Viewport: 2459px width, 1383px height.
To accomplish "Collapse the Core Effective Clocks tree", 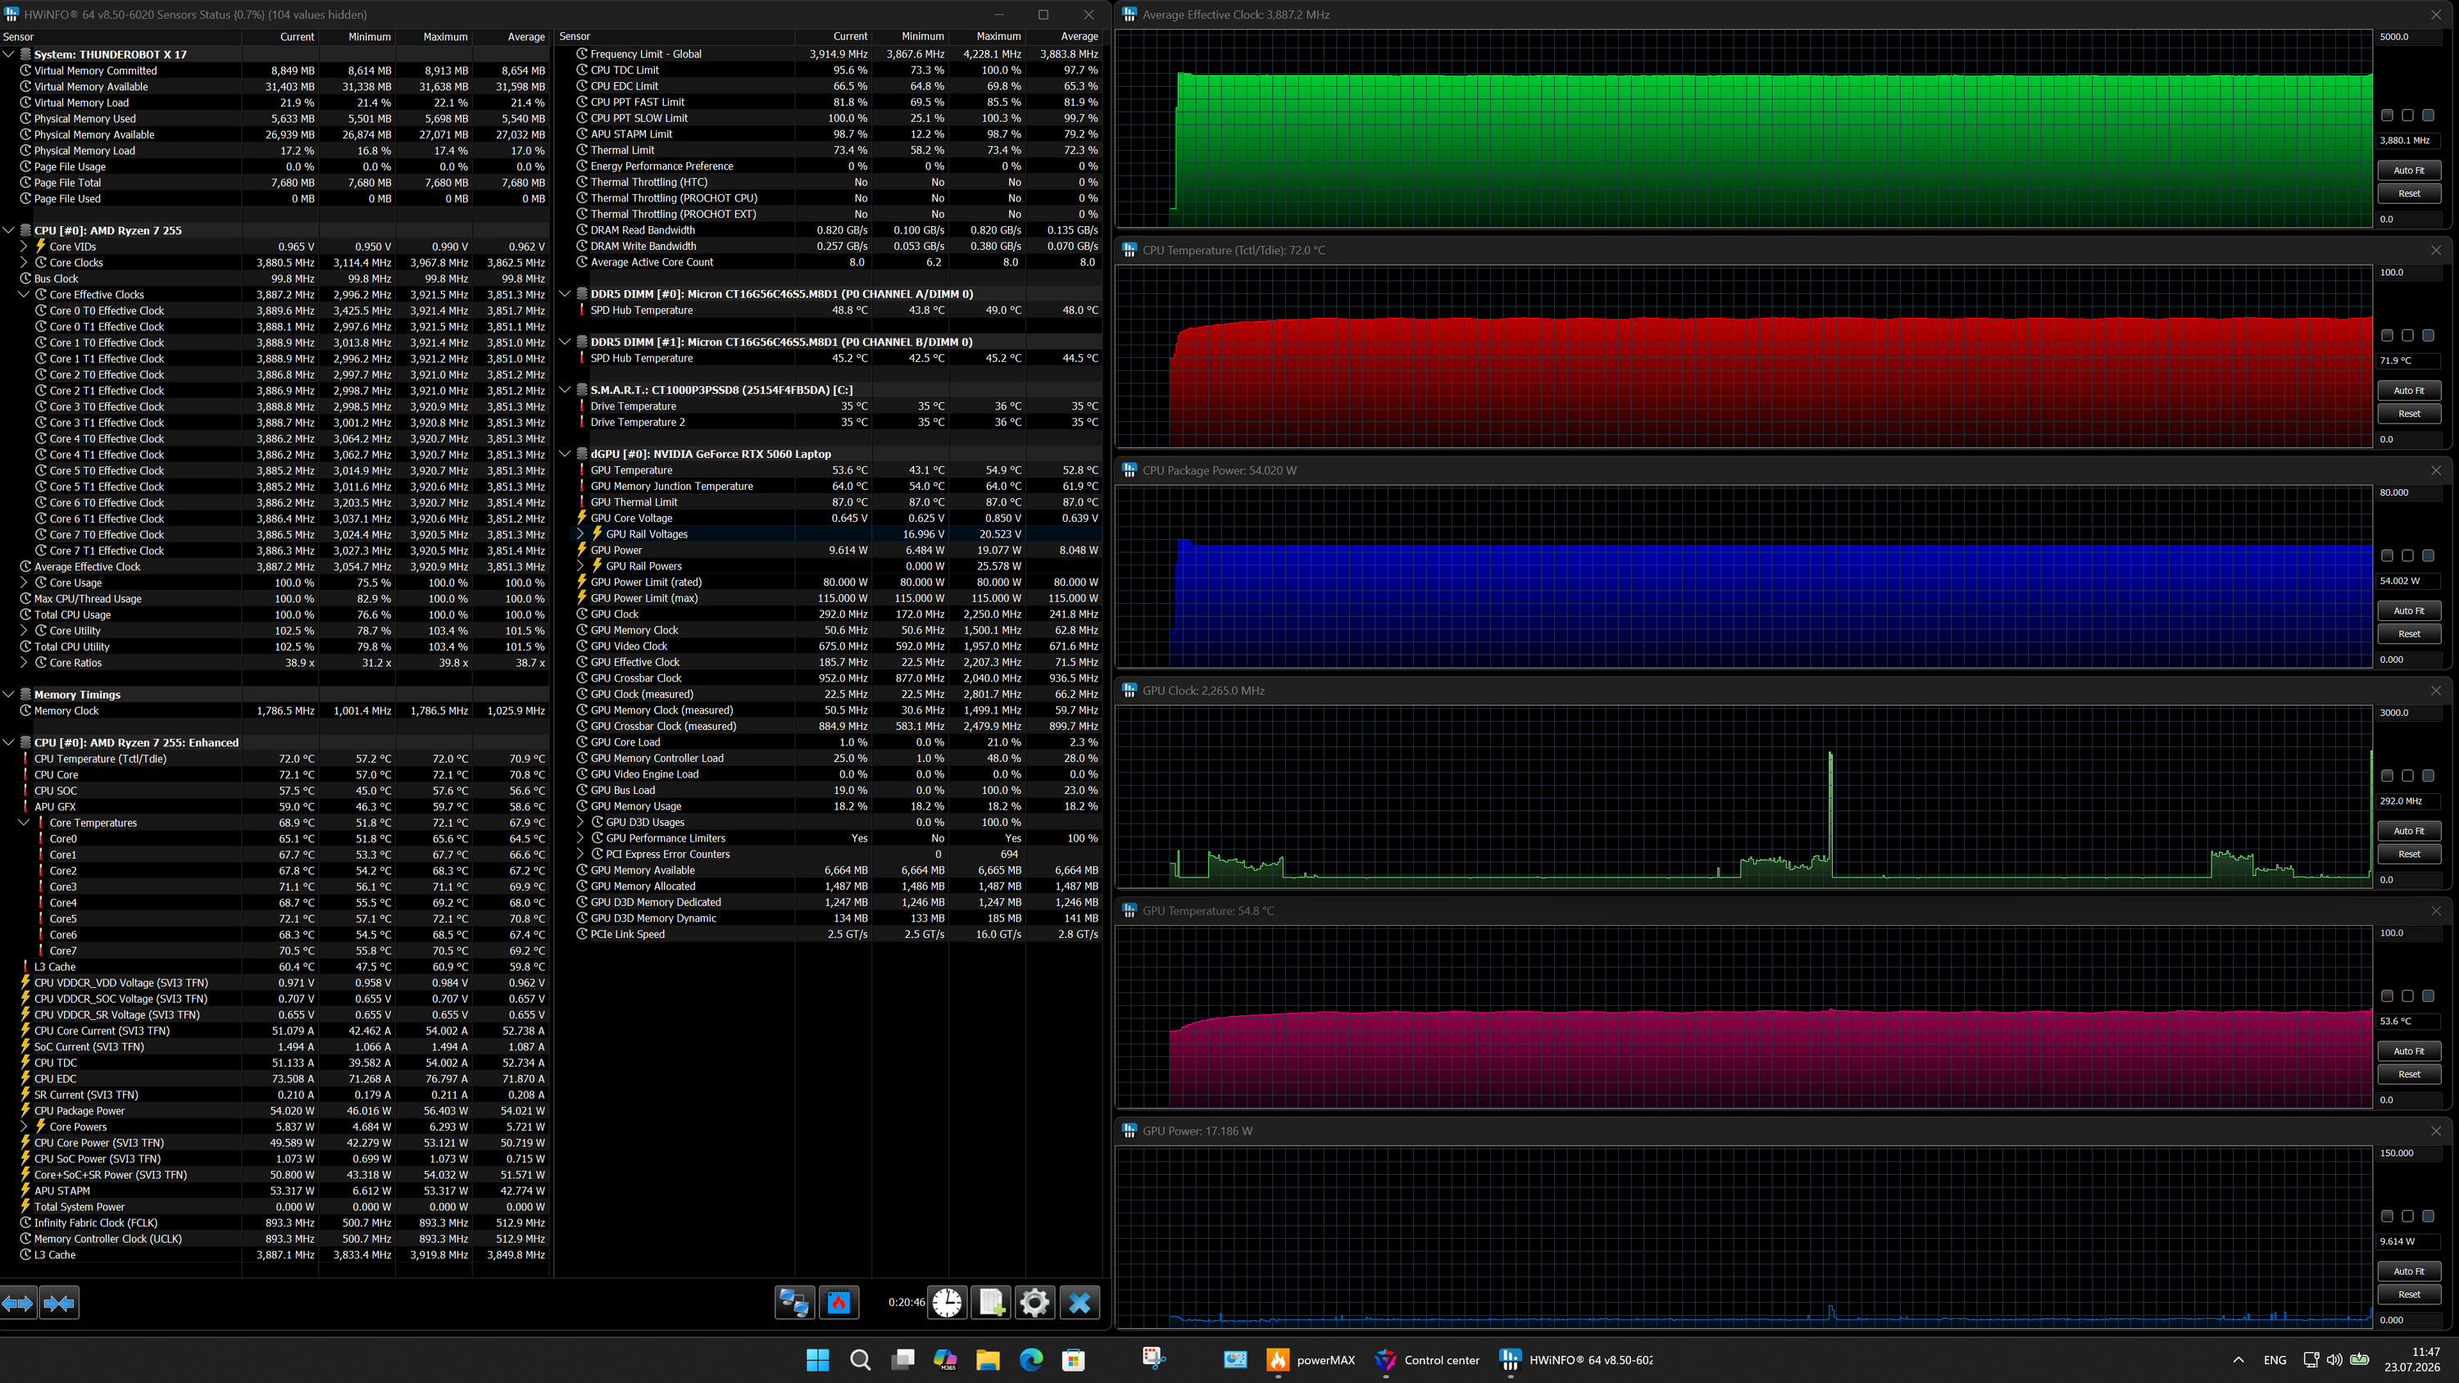I will click(25, 295).
